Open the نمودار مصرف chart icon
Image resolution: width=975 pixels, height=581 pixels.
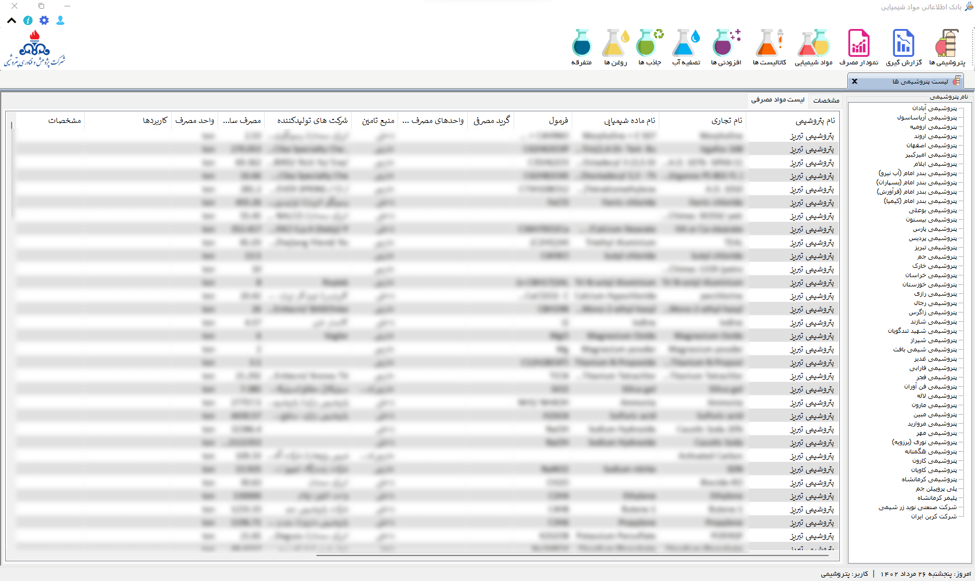coord(859,48)
